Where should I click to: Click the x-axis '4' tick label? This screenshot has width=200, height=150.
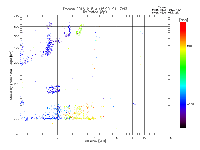(95, 138)
